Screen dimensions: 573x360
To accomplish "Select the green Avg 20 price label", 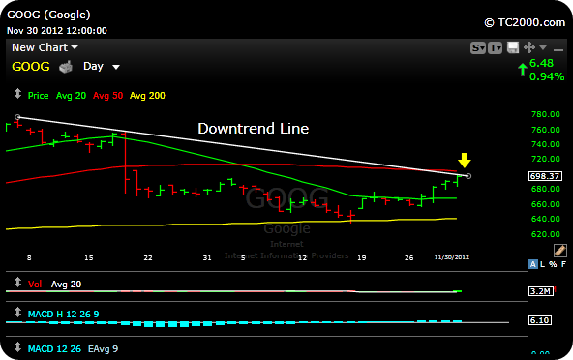I will pos(71,96).
